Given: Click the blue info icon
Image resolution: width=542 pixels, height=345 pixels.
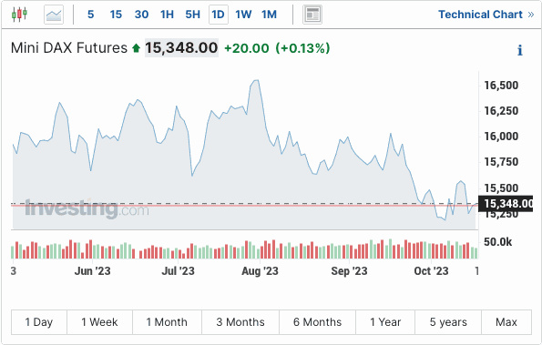Looking at the screenshot, I should (520, 50).
